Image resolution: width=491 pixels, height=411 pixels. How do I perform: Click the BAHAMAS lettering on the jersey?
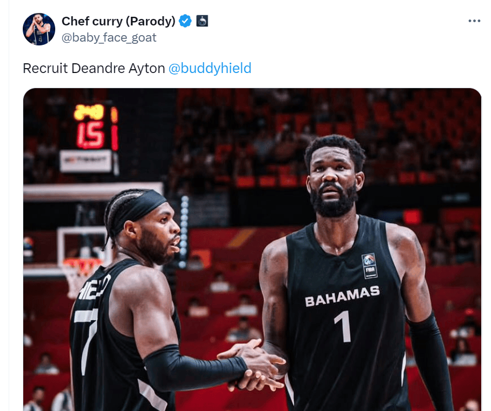pyautogui.click(x=342, y=296)
